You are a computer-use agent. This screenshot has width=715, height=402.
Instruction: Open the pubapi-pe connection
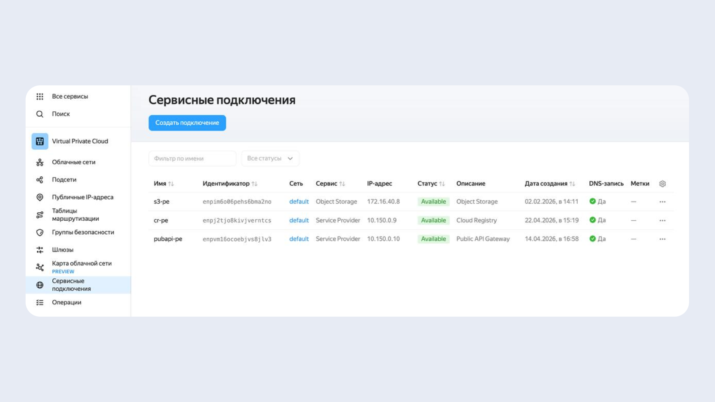168,239
